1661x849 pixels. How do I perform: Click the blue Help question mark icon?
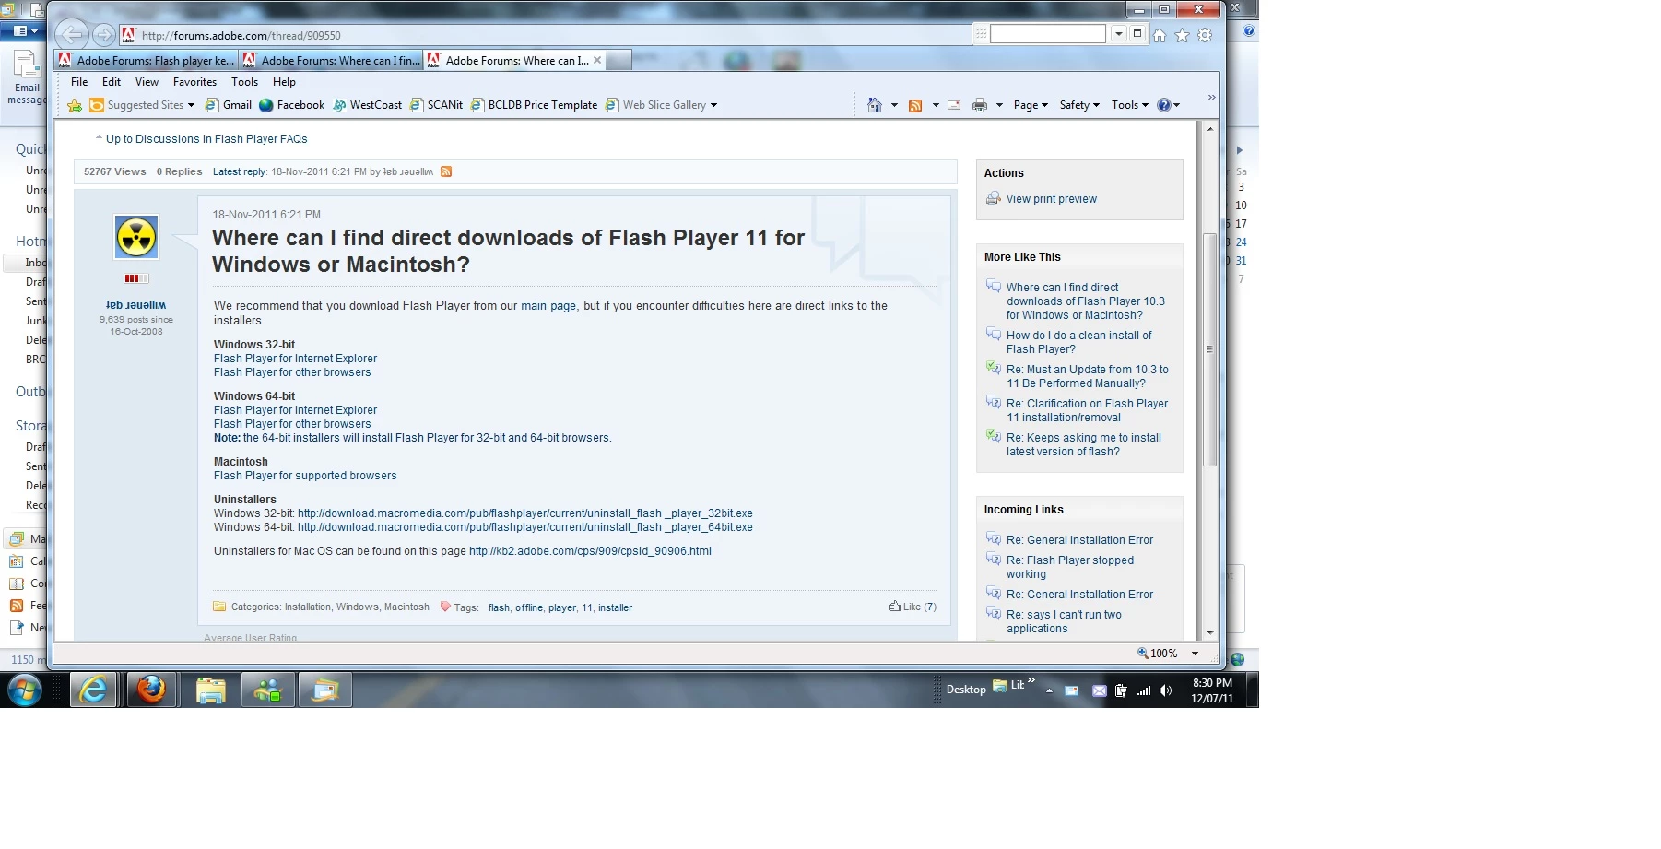coord(1164,105)
